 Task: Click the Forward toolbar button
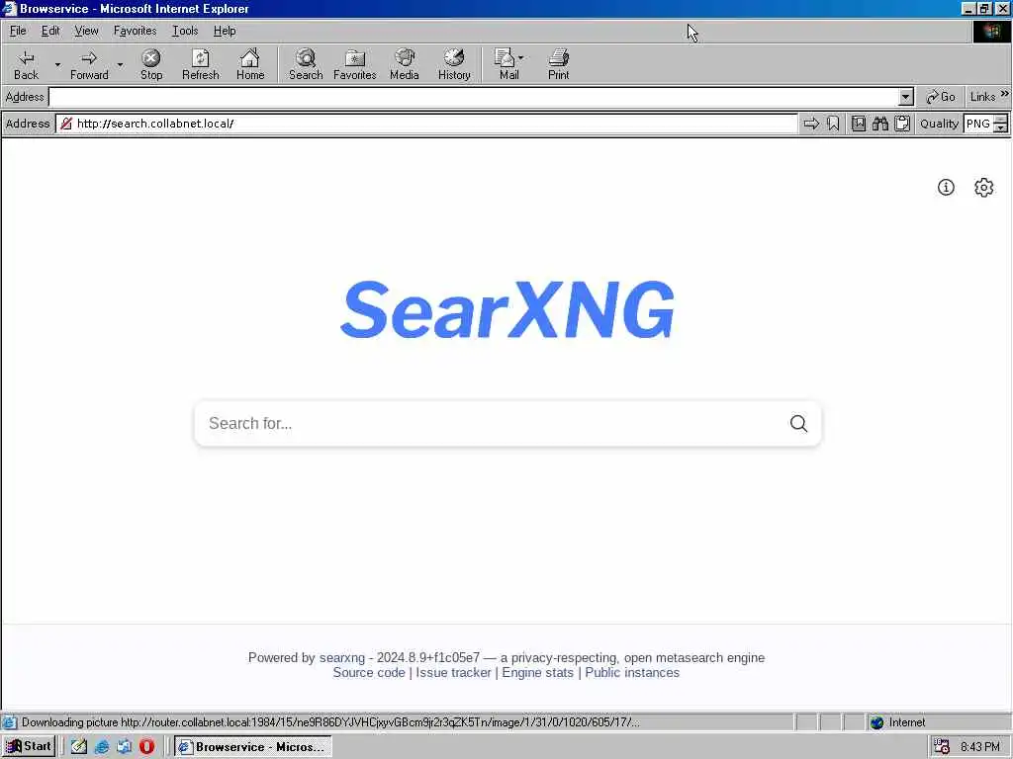[89, 64]
